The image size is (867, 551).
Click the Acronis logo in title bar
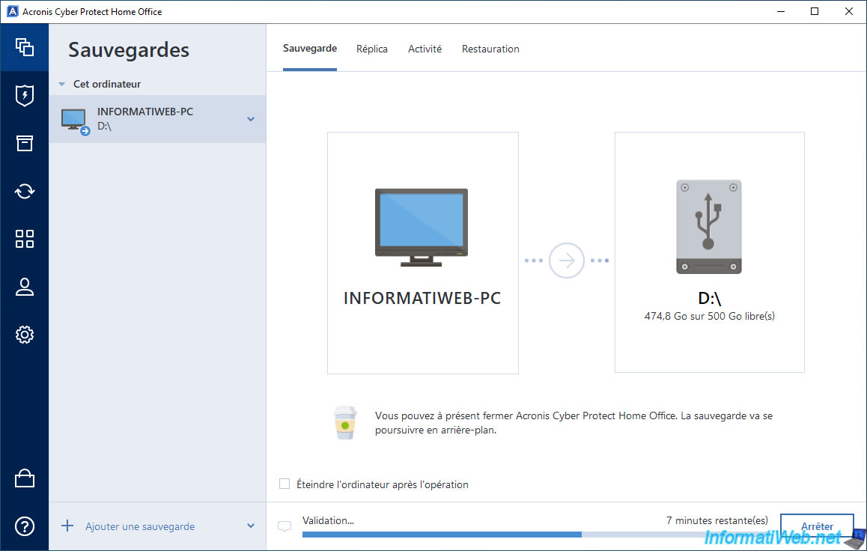[x=12, y=12]
